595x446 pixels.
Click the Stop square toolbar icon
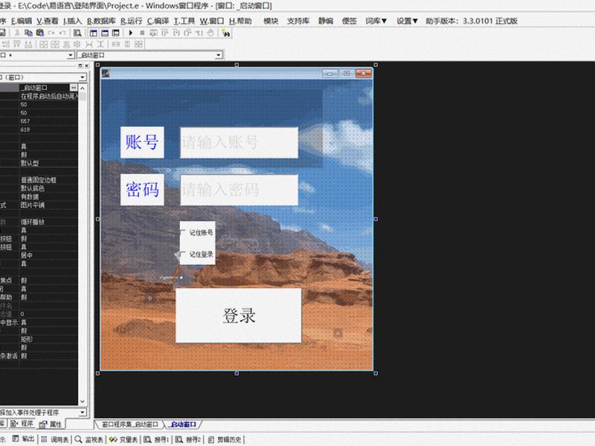(x=142, y=33)
